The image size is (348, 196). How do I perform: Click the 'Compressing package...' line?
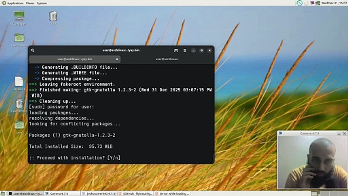point(67,79)
